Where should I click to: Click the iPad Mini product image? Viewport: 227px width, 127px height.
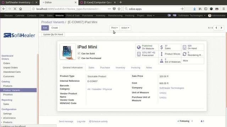pyautogui.click(x=68, y=52)
